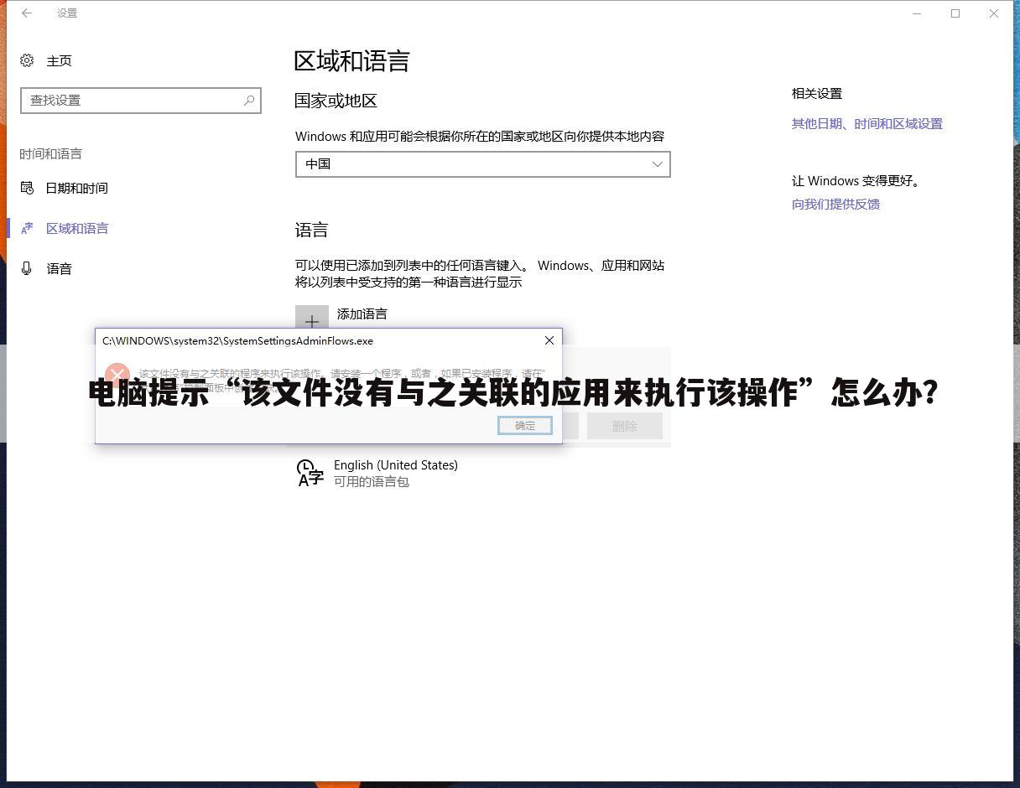This screenshot has height=788, width=1020.
Task: Select the English (United States) language entry
Action: pyautogui.click(x=395, y=464)
